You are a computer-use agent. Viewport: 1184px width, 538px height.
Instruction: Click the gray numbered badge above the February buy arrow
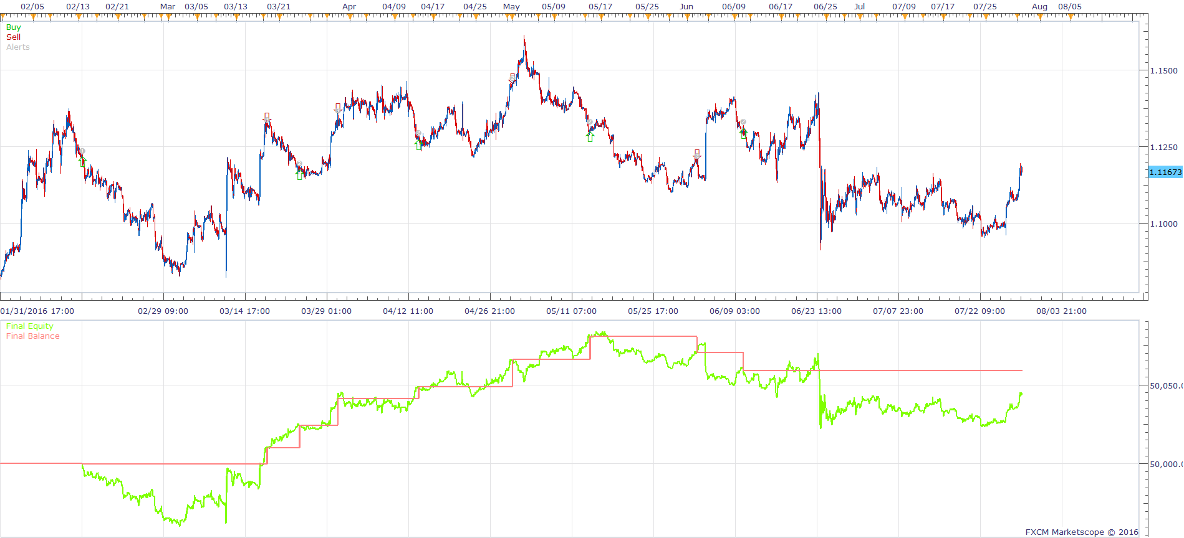click(x=82, y=151)
